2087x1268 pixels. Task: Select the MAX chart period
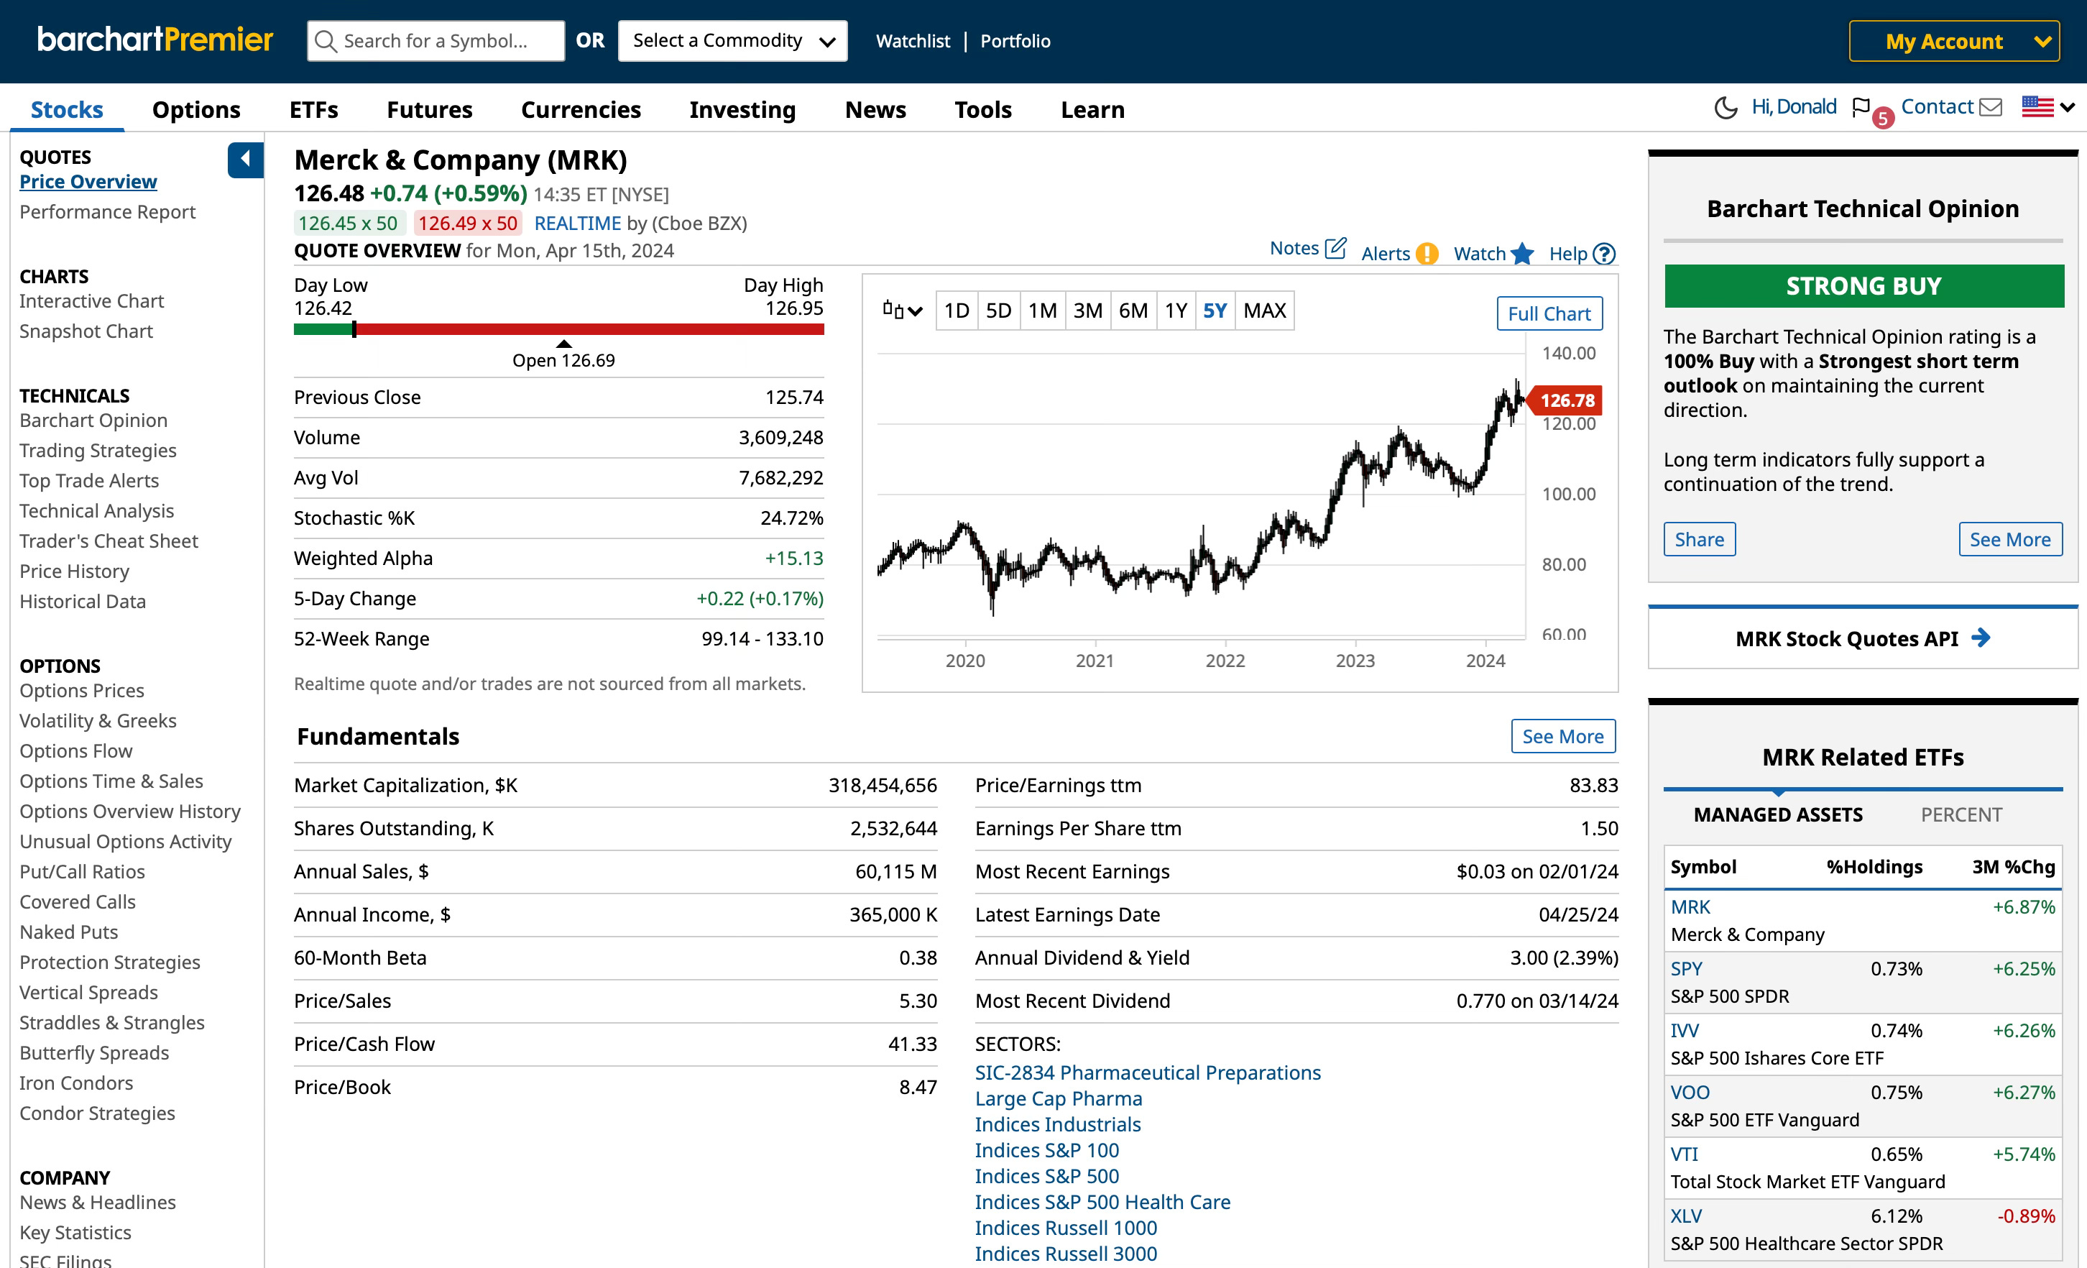pyautogui.click(x=1265, y=311)
